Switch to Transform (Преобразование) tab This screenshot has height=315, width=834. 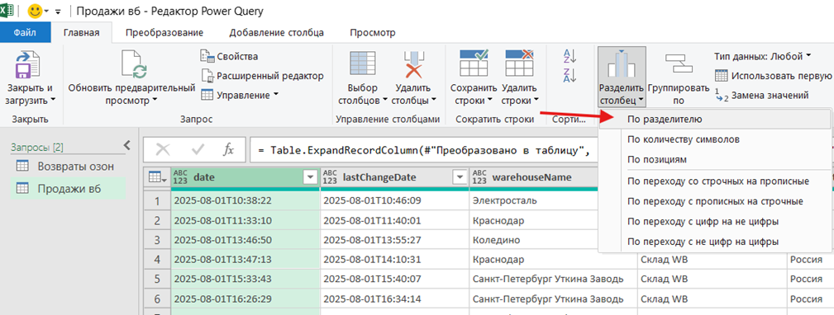[164, 33]
